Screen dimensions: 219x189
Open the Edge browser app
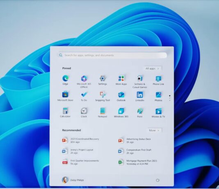point(65,80)
